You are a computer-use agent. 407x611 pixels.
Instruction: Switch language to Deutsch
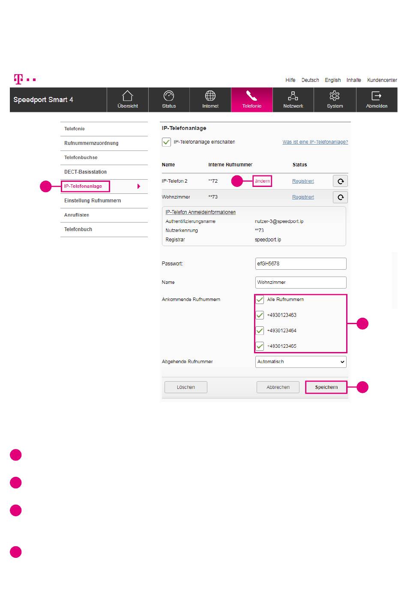point(310,80)
